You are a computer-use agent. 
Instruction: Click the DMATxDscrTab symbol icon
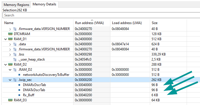tap(19, 90)
